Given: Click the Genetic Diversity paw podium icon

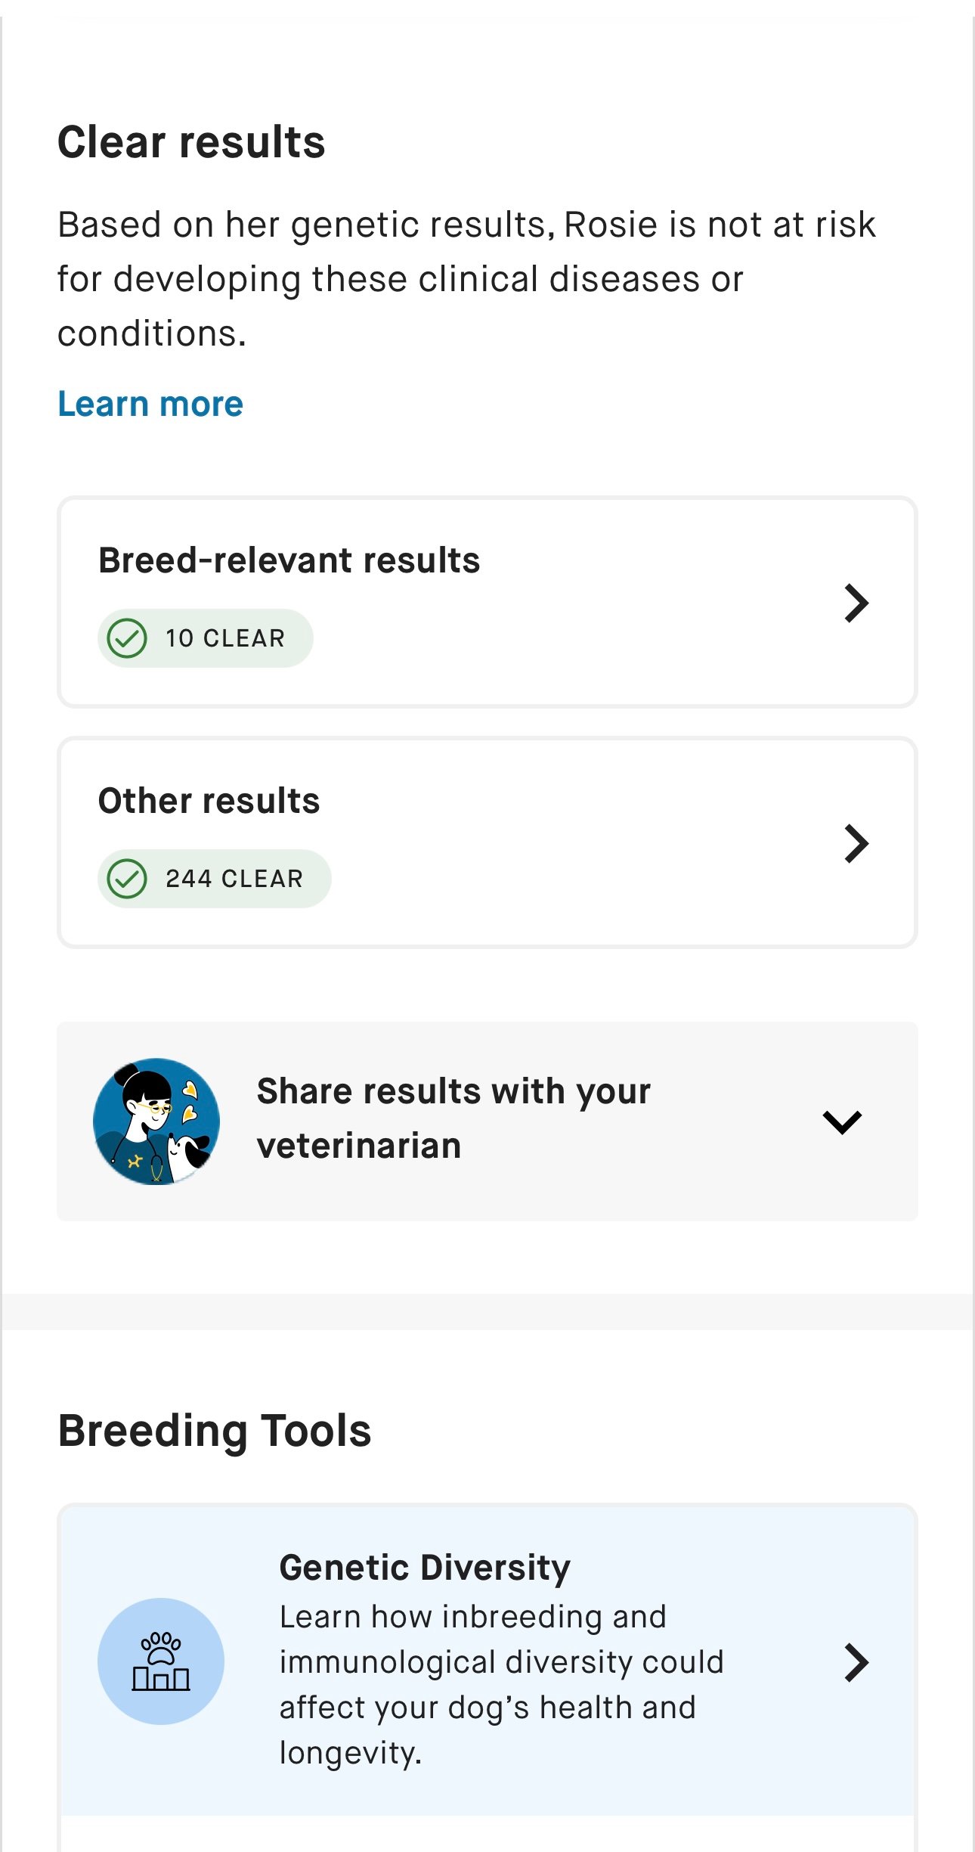Looking at the screenshot, I should click(x=161, y=1661).
